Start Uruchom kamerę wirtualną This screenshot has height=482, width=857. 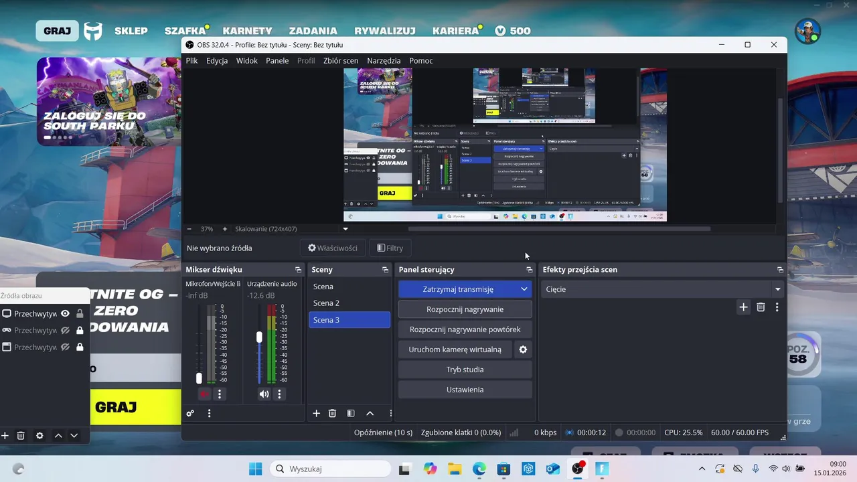pyautogui.click(x=455, y=349)
